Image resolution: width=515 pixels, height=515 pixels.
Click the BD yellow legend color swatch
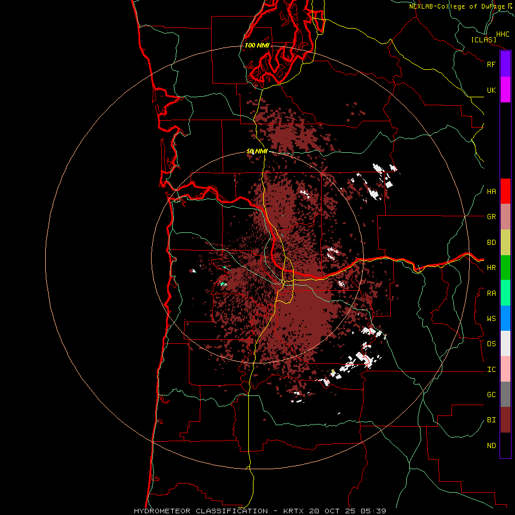click(505, 243)
